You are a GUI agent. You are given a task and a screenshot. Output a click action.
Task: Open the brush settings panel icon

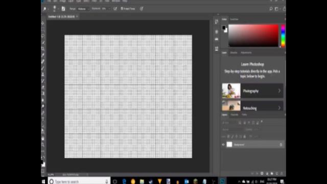click(63, 9)
